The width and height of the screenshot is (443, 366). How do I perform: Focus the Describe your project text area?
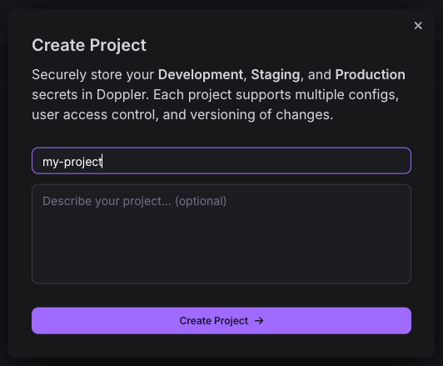point(221,234)
